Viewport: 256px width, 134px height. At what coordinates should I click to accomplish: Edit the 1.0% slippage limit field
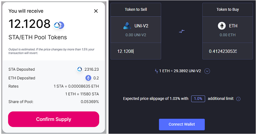point(198,99)
